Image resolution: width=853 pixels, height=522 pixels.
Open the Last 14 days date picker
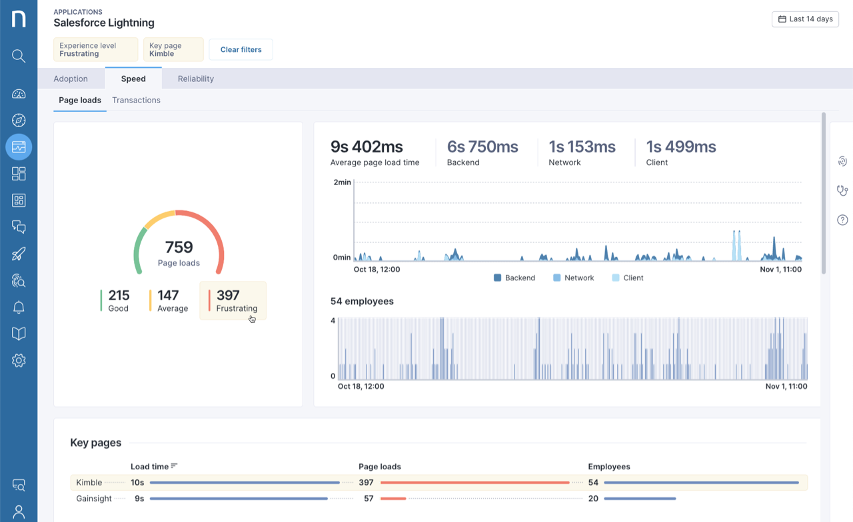tap(805, 19)
